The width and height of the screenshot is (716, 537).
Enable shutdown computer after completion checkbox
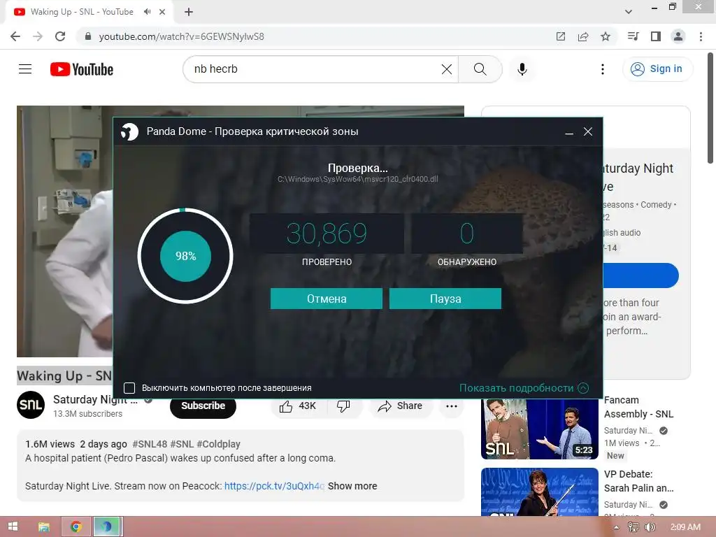pyautogui.click(x=129, y=387)
